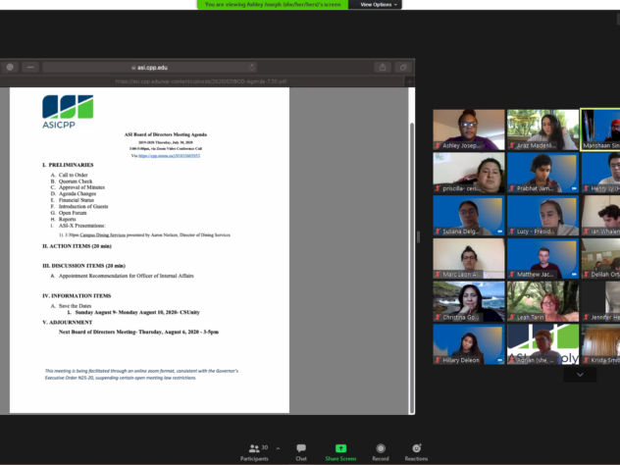This screenshot has height=465, width=620.
Task: Click muted mic icon on Delilah tile
Action: click(x=587, y=275)
